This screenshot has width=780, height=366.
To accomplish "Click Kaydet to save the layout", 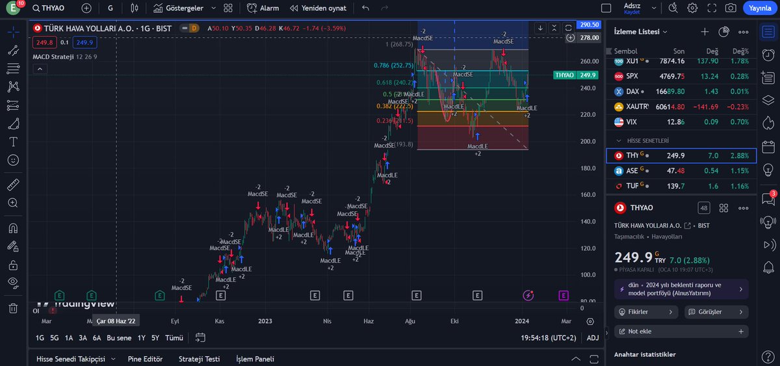I will tap(632, 12).
